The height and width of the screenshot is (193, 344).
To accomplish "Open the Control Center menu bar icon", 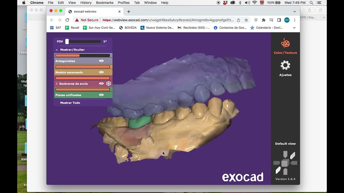I will 319,3.
